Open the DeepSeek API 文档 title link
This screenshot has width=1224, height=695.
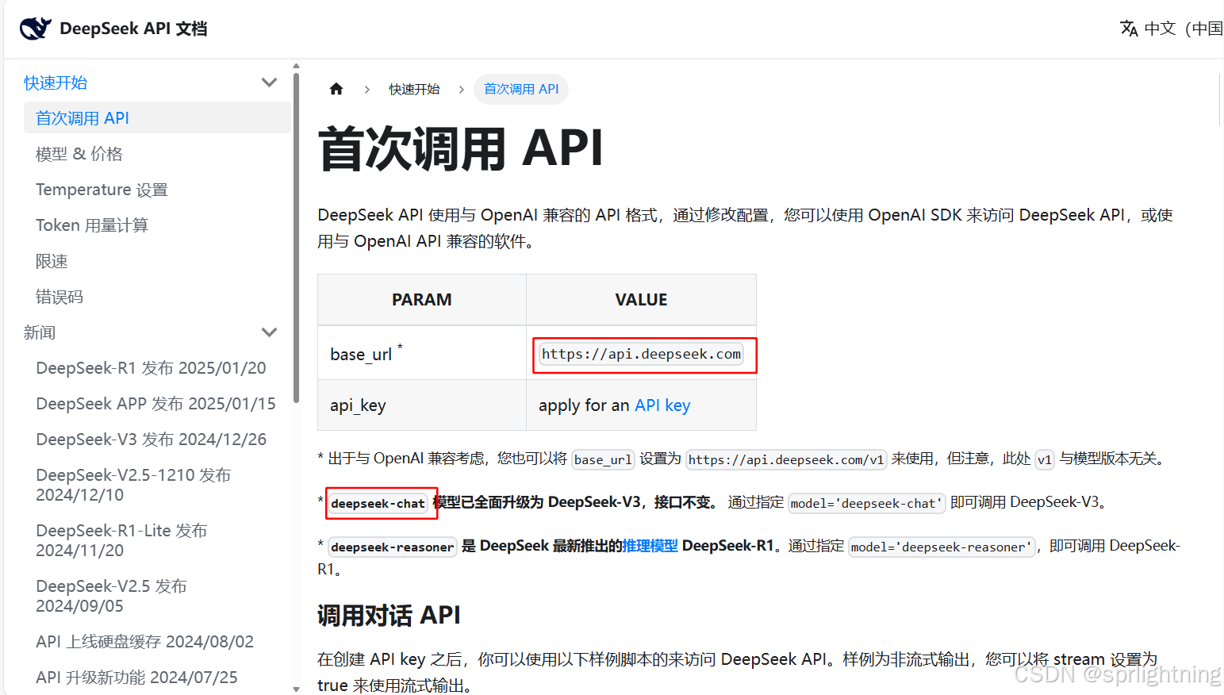tap(133, 29)
